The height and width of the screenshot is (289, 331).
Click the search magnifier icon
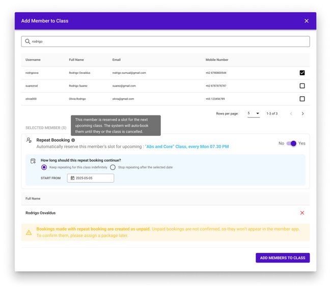[x=27, y=41]
